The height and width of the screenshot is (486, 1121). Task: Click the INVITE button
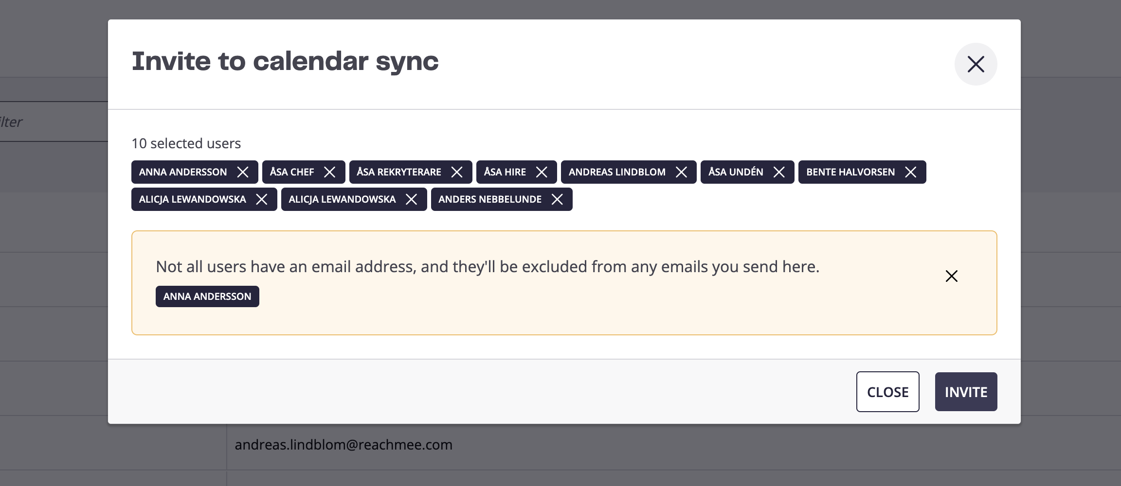point(966,392)
